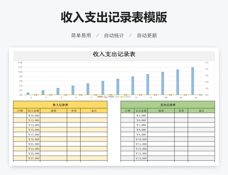
Task: Click expense amount cell ¥7,000
Action: coord(141,125)
